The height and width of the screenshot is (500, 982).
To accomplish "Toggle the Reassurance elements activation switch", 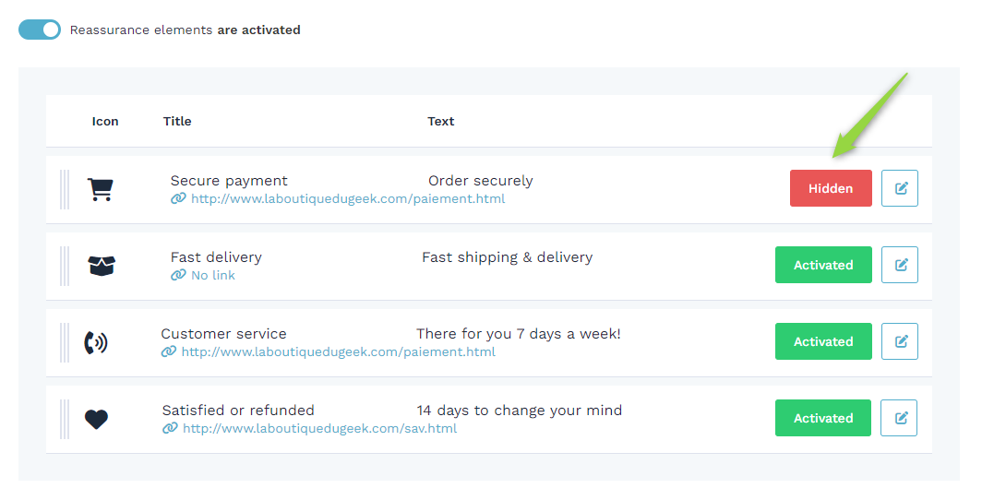I will point(40,30).
